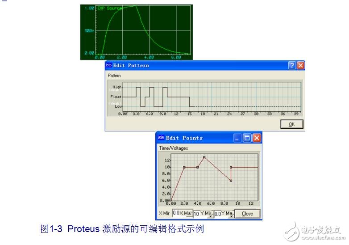Click the isis icon in Edit Points title bar

pyautogui.click(x=161, y=138)
